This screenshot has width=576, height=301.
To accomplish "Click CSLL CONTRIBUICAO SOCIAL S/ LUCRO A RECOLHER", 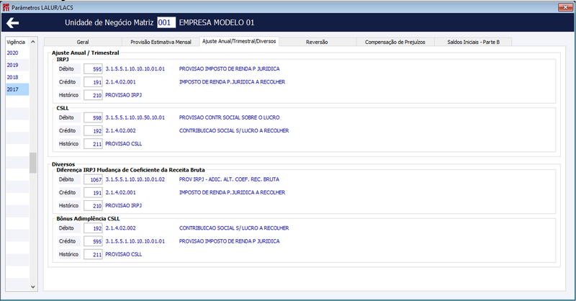I will (234, 130).
